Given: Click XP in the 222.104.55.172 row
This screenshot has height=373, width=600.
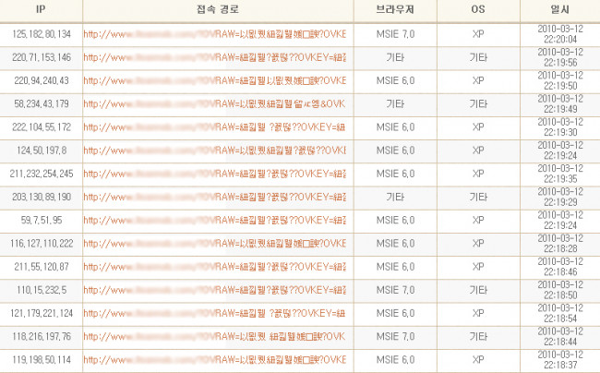Looking at the screenshot, I should pos(478,127).
